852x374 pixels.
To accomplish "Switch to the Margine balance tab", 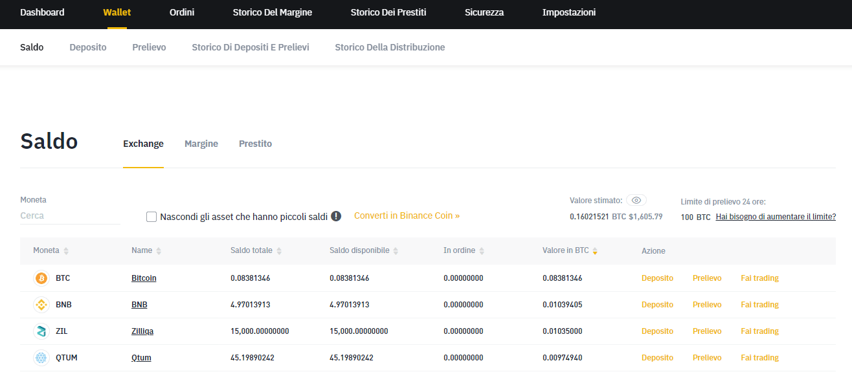I will pos(201,144).
